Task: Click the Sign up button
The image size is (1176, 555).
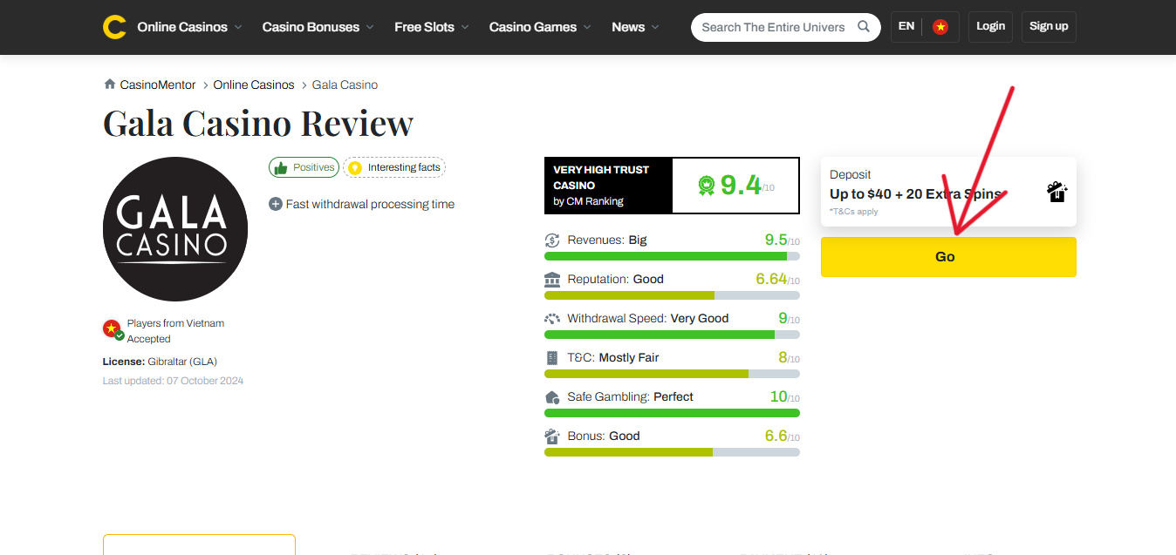Action: 1049,27
